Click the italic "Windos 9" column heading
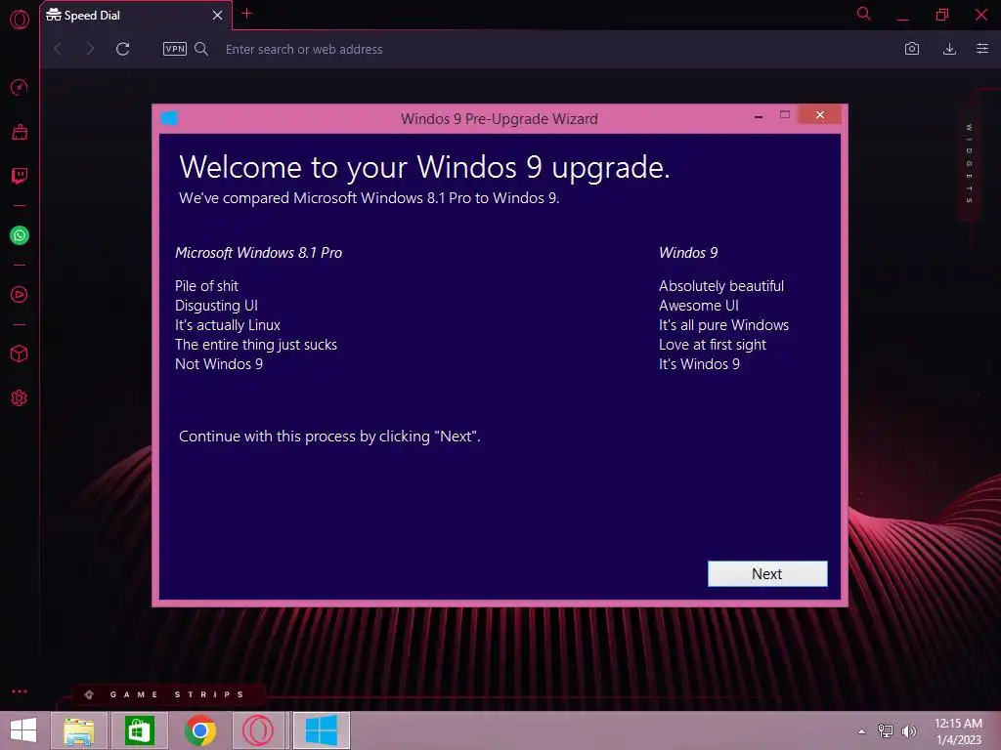Screen dimensions: 1001x750 688,253
